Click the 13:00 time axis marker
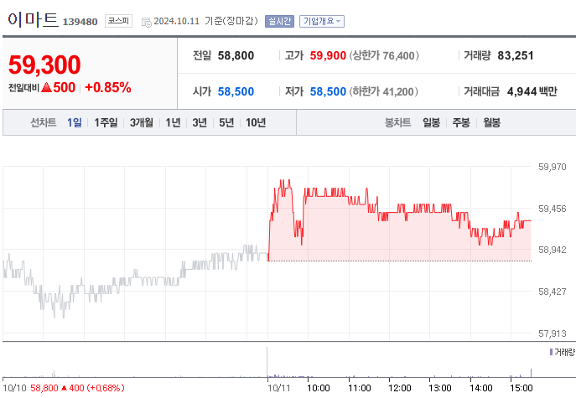 point(440,388)
